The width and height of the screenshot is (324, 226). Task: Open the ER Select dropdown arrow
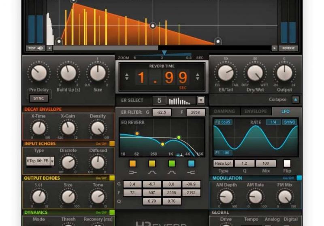tap(201, 100)
